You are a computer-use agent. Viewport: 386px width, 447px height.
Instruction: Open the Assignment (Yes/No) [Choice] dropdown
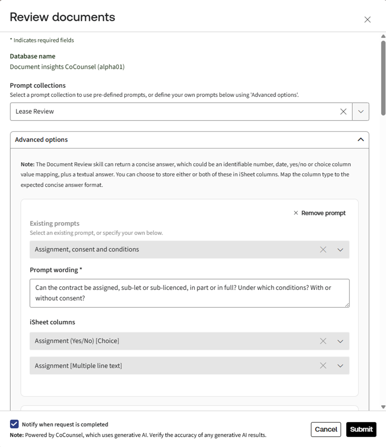click(x=340, y=341)
